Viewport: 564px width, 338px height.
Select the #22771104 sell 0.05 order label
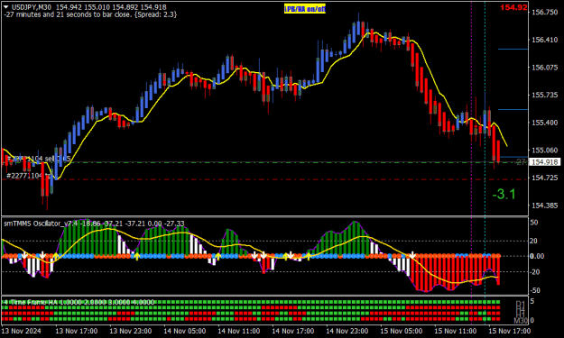point(39,159)
